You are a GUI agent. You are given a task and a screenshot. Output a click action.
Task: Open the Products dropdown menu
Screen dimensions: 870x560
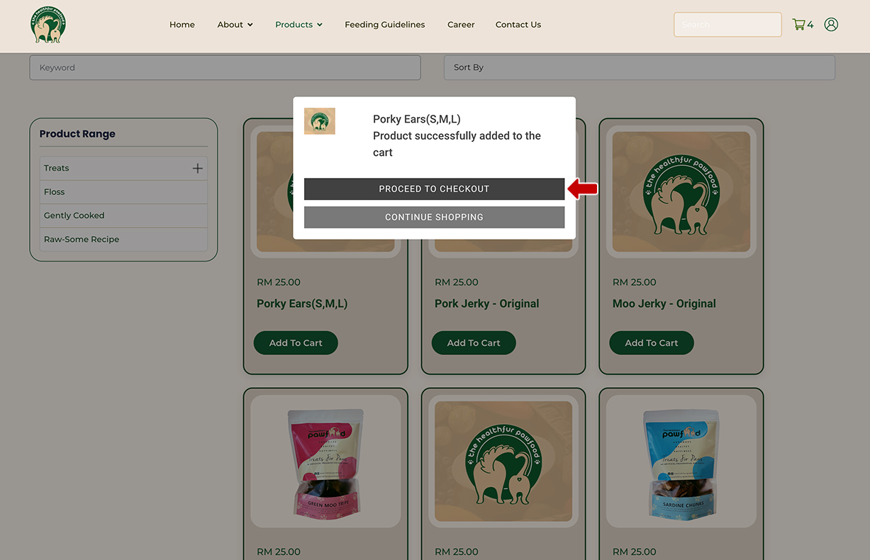pos(299,25)
